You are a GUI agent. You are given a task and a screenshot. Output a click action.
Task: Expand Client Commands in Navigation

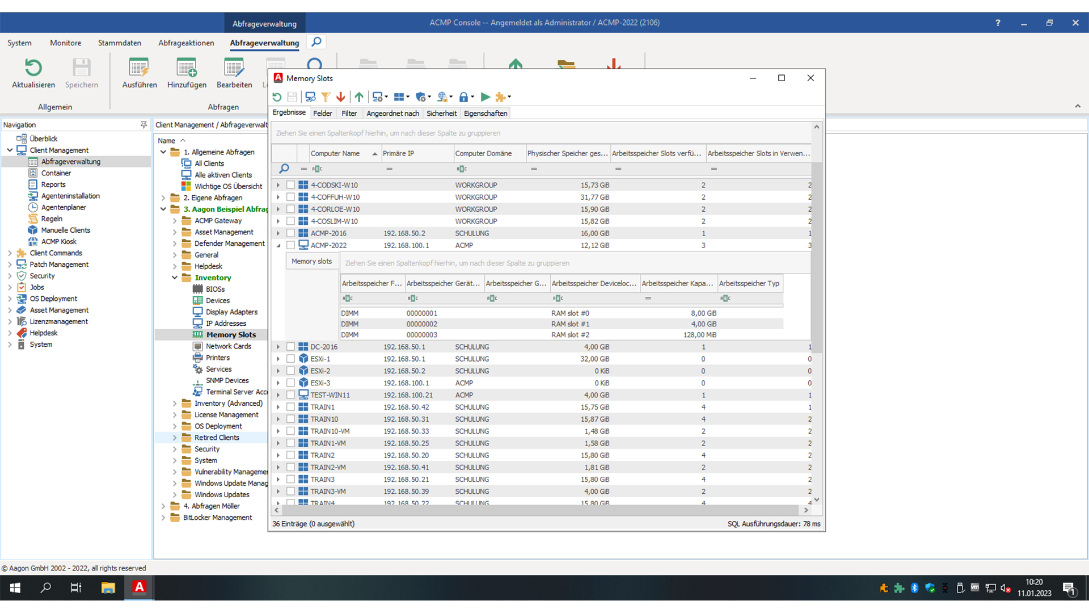[10, 253]
